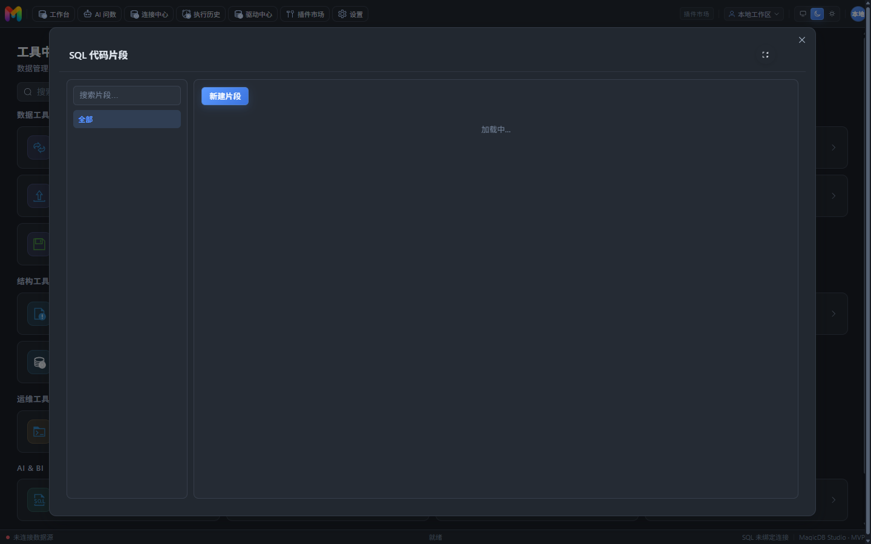Screen dimensions: 871x544
Task: Click the 就绪 status bar text
Action: pos(435,537)
